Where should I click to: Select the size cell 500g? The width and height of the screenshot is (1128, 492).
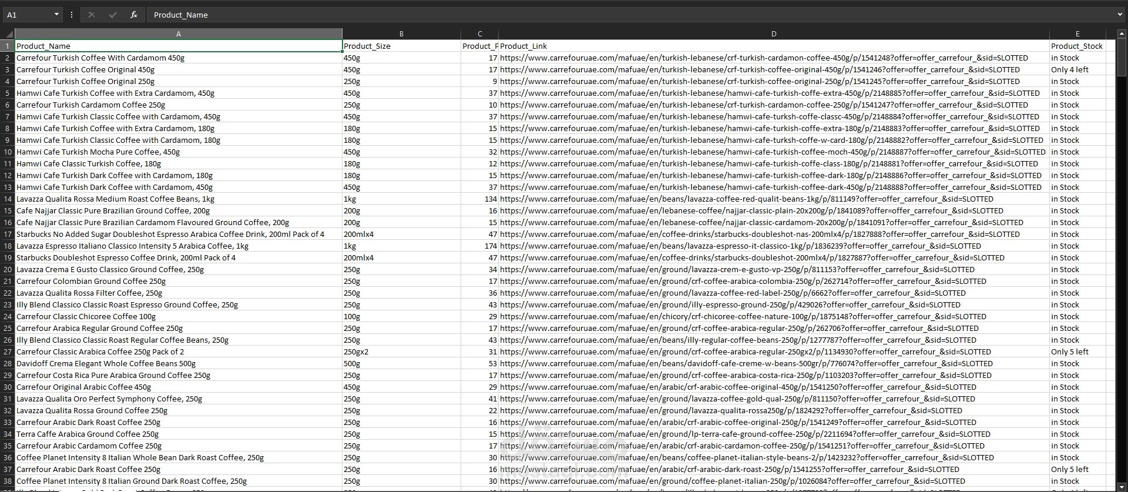[401, 363]
